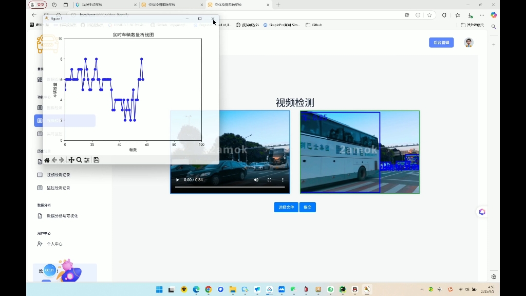Enter fullscreen on the left video
Image resolution: width=526 pixels, height=296 pixels.
[x=269, y=180]
